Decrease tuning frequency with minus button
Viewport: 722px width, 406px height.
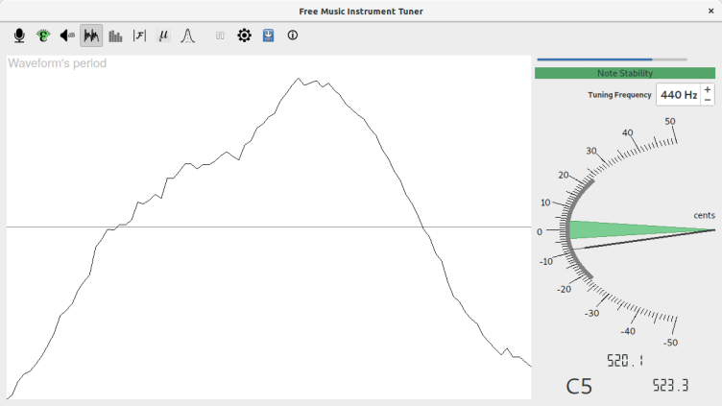pyautogui.click(x=708, y=100)
